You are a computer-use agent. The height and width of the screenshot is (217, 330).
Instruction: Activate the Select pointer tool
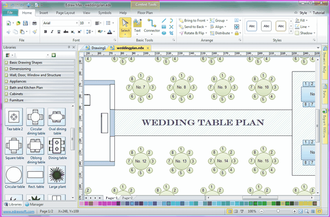pyautogui.click(x=125, y=28)
